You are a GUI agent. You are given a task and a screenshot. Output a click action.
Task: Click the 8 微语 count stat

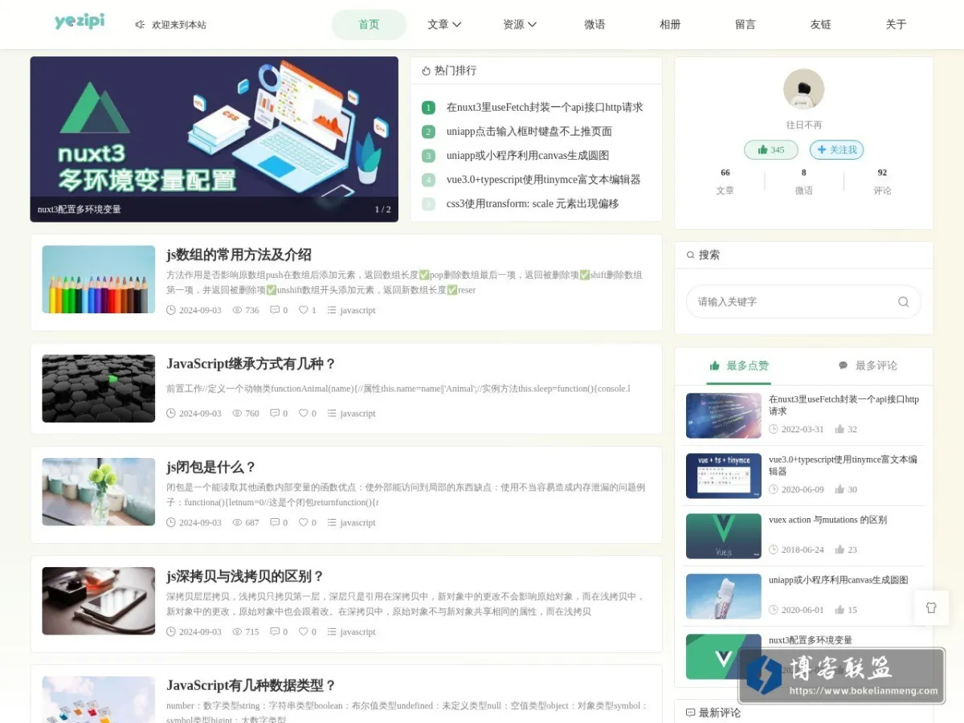[x=803, y=182]
